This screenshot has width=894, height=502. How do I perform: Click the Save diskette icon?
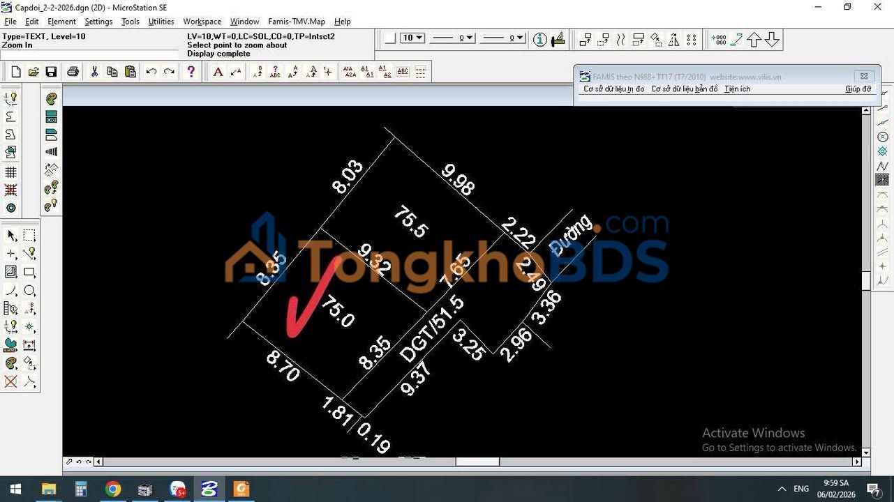pyautogui.click(x=50, y=71)
